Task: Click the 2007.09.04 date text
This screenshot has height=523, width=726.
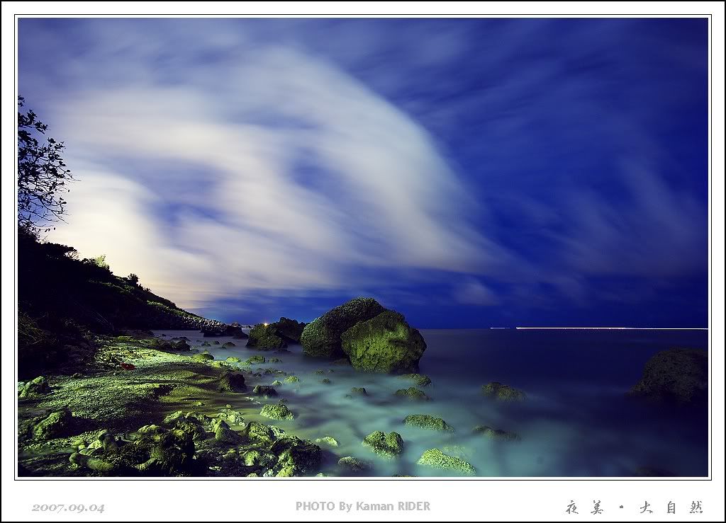Action: (68, 507)
